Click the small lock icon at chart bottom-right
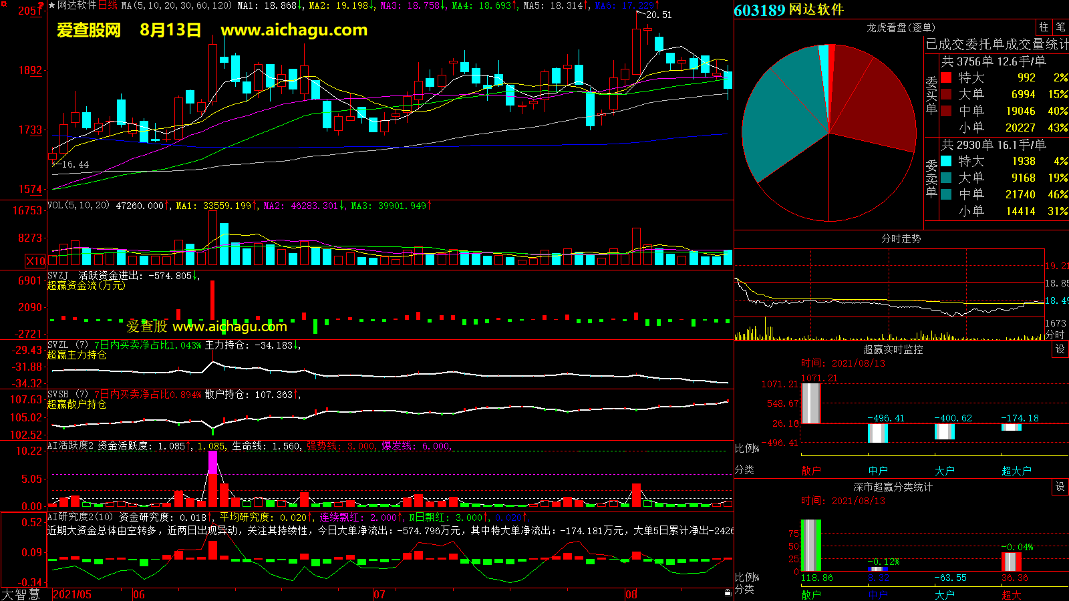1069x601 pixels. click(x=728, y=592)
